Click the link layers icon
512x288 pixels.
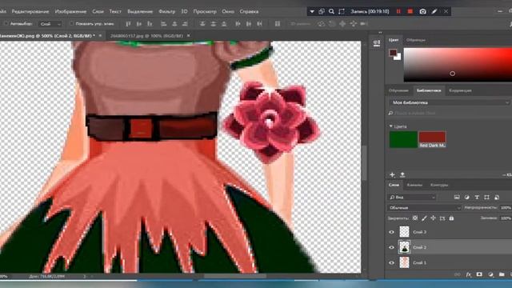458,274
